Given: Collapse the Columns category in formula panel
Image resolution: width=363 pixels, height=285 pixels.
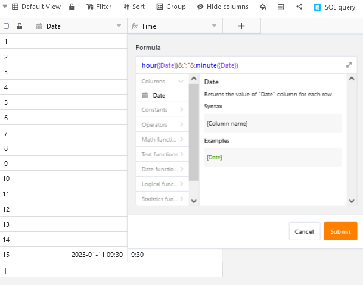Looking at the screenshot, I should tap(180, 81).
